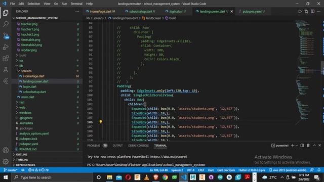Switch to the login.dart tab
The width and height of the screenshot is (324, 182).
point(176,12)
